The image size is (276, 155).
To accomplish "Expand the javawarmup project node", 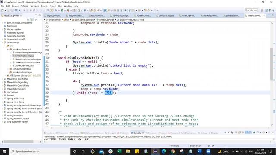I will pos(3,43).
